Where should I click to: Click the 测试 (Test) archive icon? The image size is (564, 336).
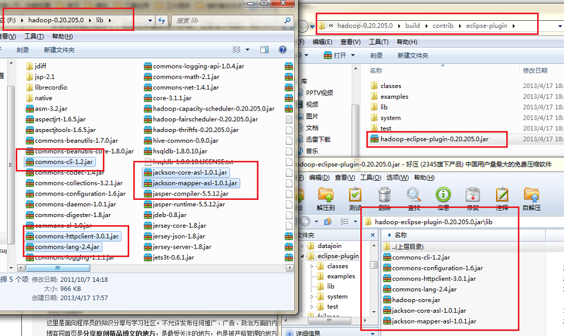[355, 195]
